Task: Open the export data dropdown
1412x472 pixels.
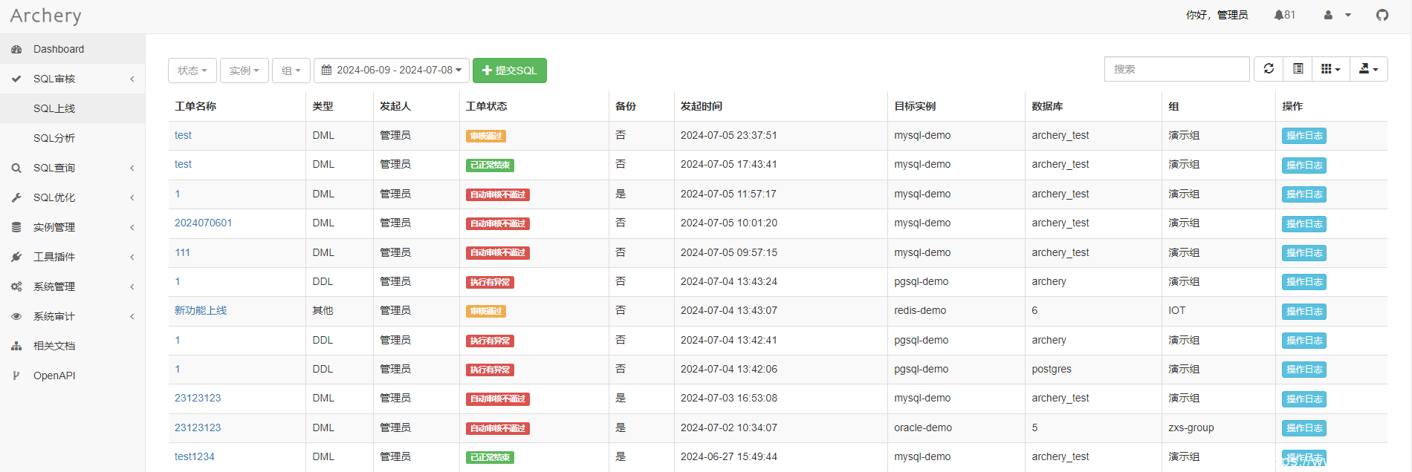Action: (1368, 69)
